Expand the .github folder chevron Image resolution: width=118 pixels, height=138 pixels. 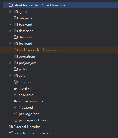[10, 11]
